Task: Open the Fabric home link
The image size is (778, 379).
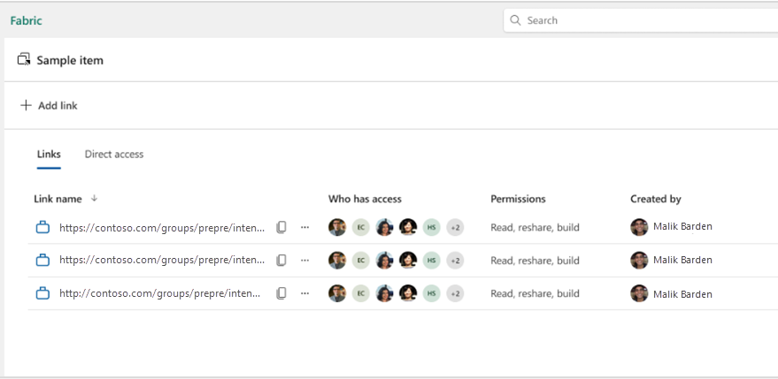Action: [x=26, y=20]
